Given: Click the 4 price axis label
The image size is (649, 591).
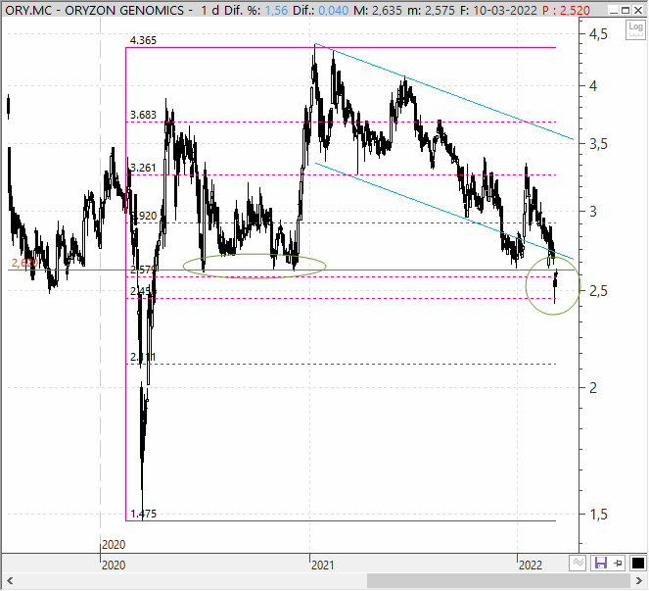Looking at the screenshot, I should pos(593,86).
